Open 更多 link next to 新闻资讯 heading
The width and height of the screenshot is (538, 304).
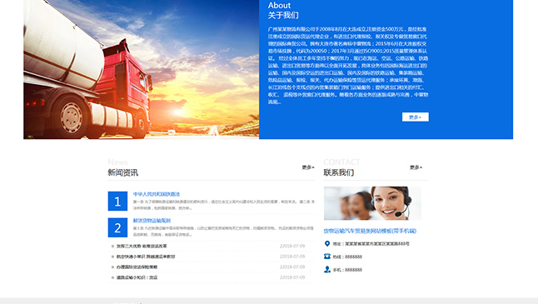coord(308,167)
